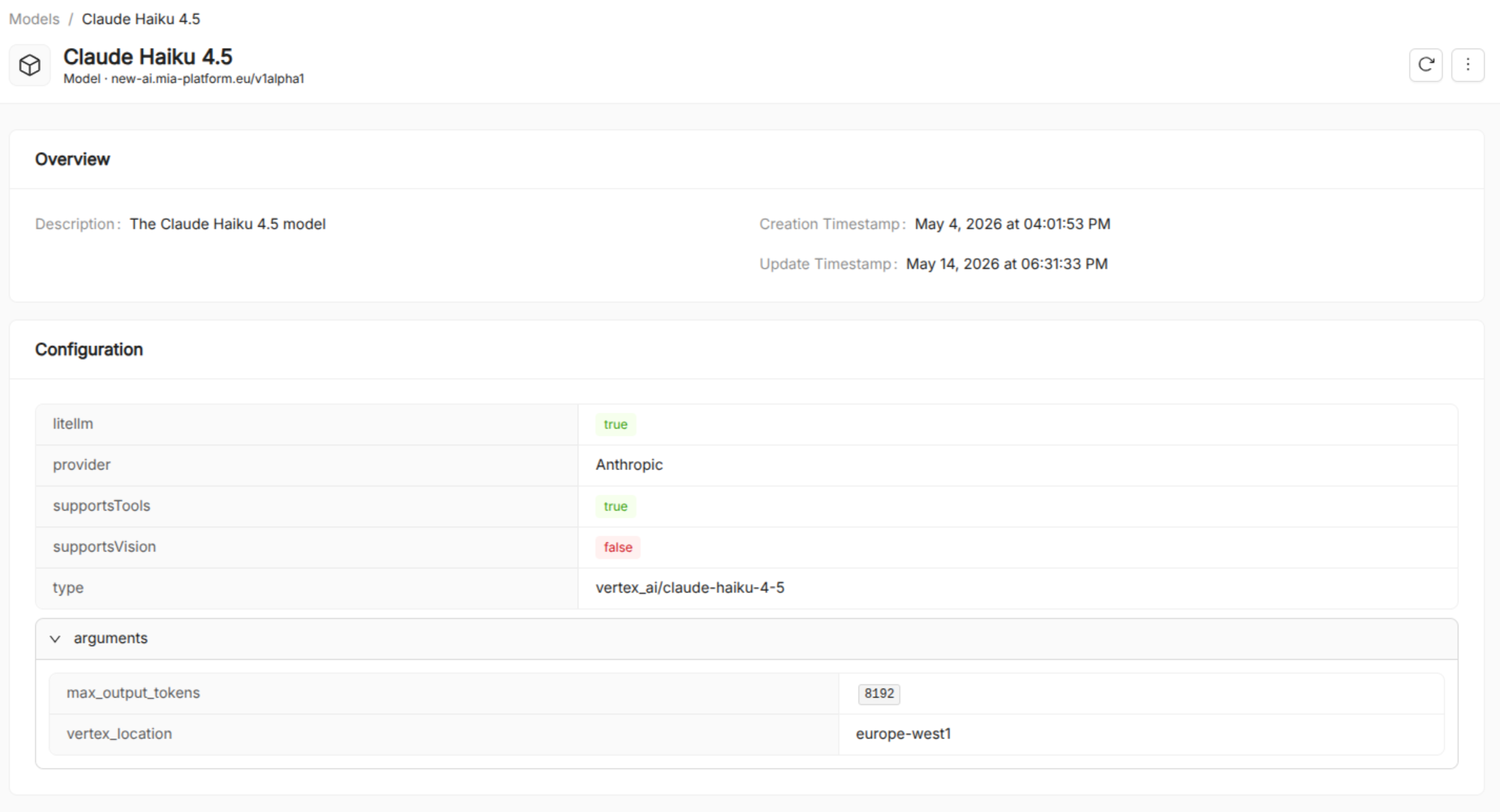The width and height of the screenshot is (1500, 812).
Task: Click the litellm true badge
Action: tap(615, 425)
